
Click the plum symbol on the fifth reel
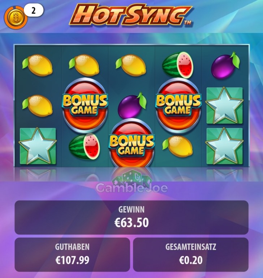point(225,65)
